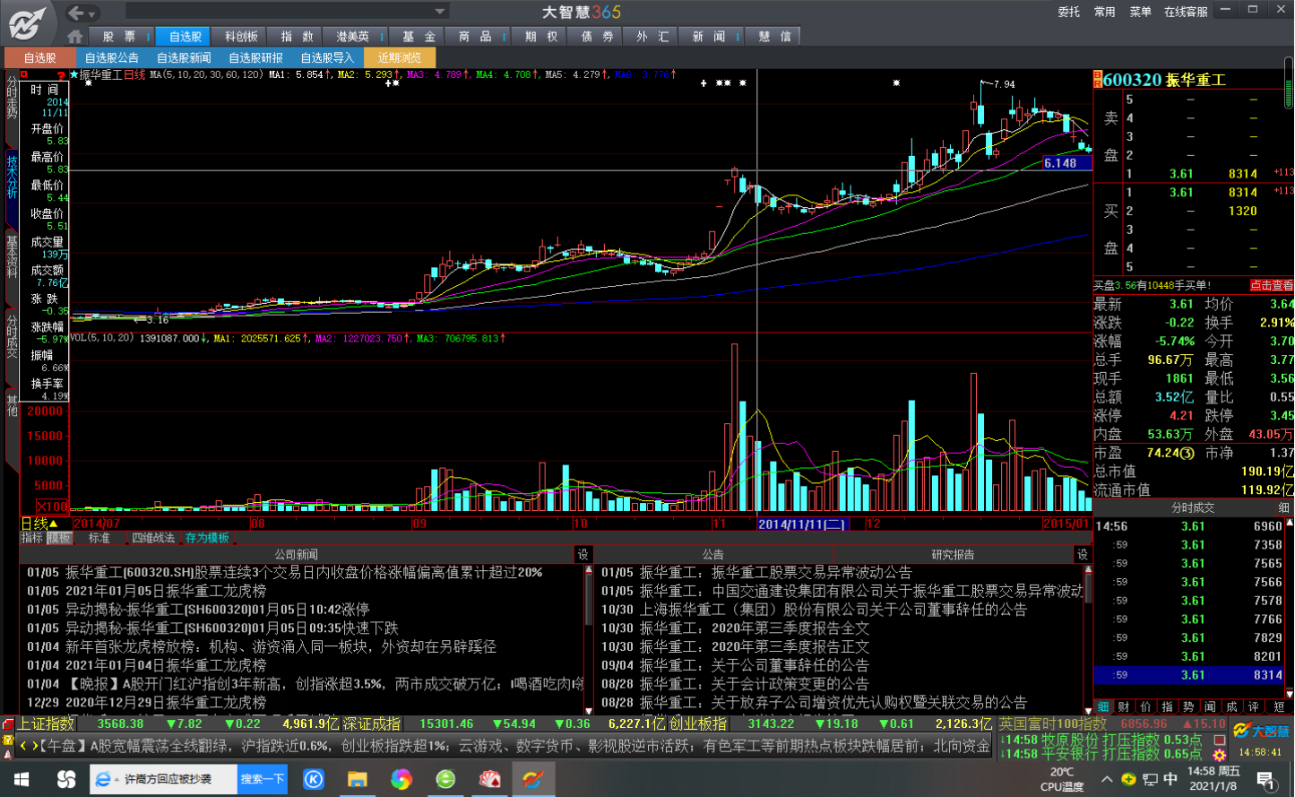This screenshot has width=1295, height=797.
Task: Open the 慧信 tab
Action: click(774, 37)
